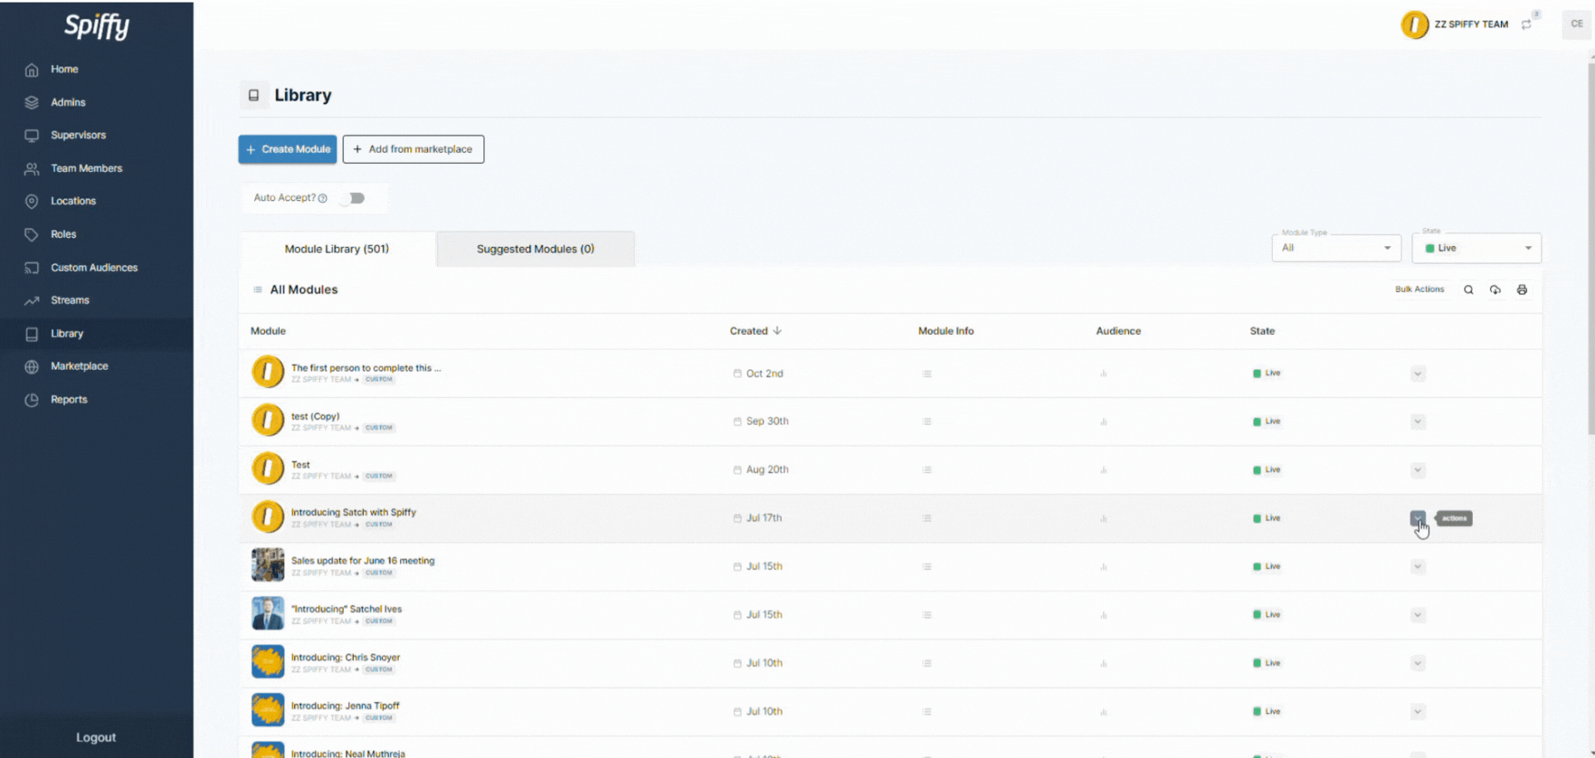Viewport: 1595px width, 758px height.
Task: Open the State filter dropdown showing Live
Action: [x=1476, y=249]
